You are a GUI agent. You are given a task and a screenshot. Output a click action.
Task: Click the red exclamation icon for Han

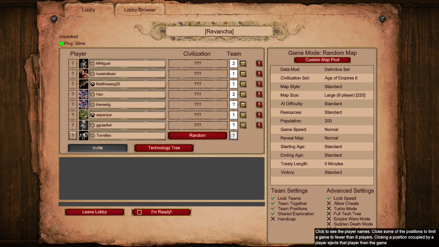tap(259, 94)
